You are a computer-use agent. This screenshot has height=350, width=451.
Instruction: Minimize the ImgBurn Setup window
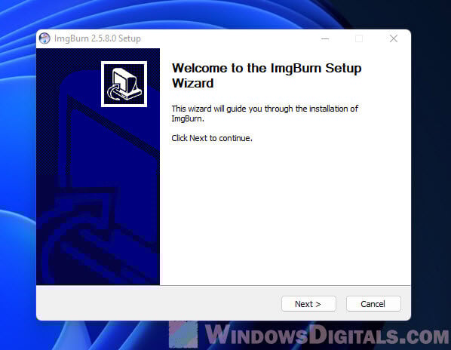(x=325, y=38)
